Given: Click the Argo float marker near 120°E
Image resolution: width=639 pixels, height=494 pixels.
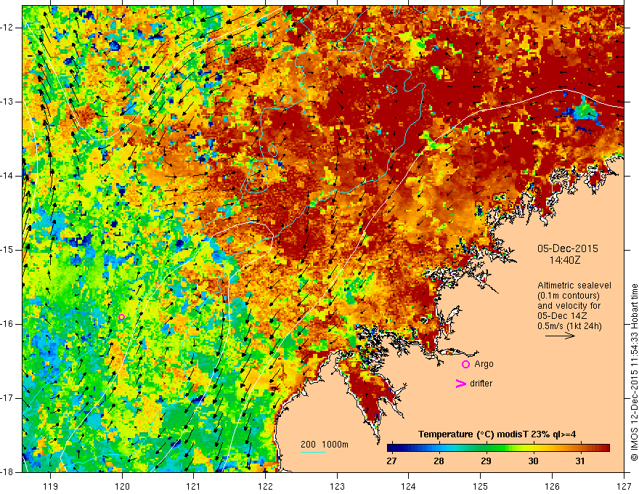Looking at the screenshot, I should (x=121, y=317).
